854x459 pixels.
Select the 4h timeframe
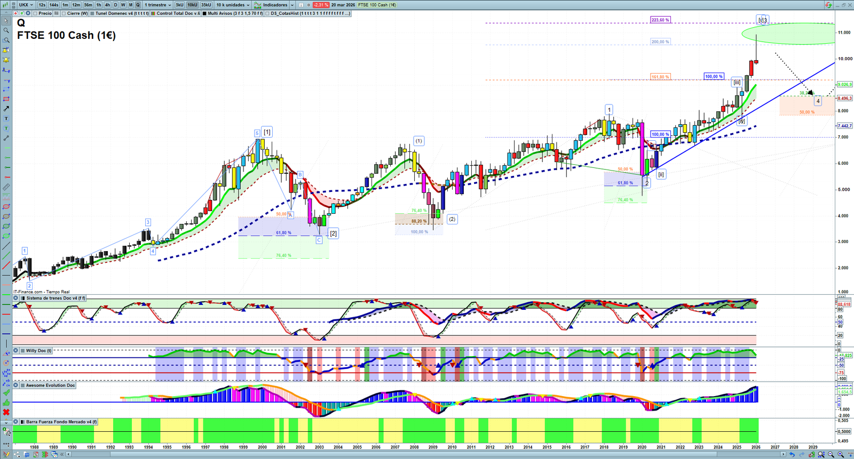(107, 5)
